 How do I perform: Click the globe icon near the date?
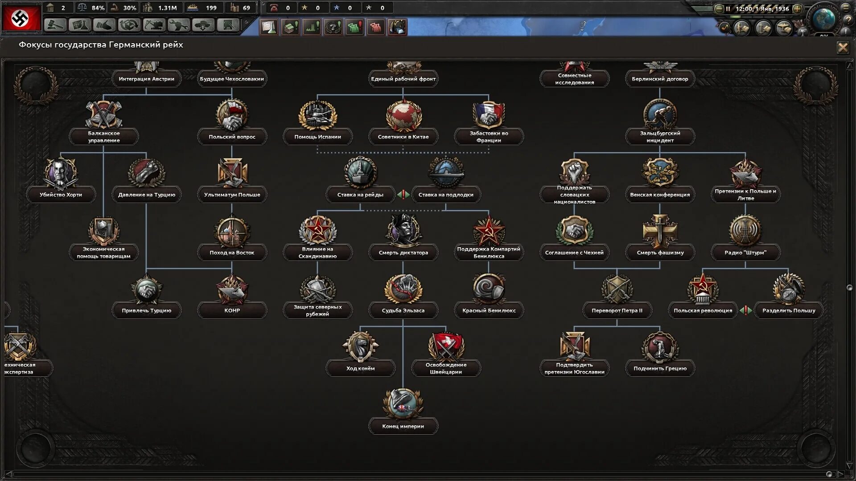click(823, 19)
